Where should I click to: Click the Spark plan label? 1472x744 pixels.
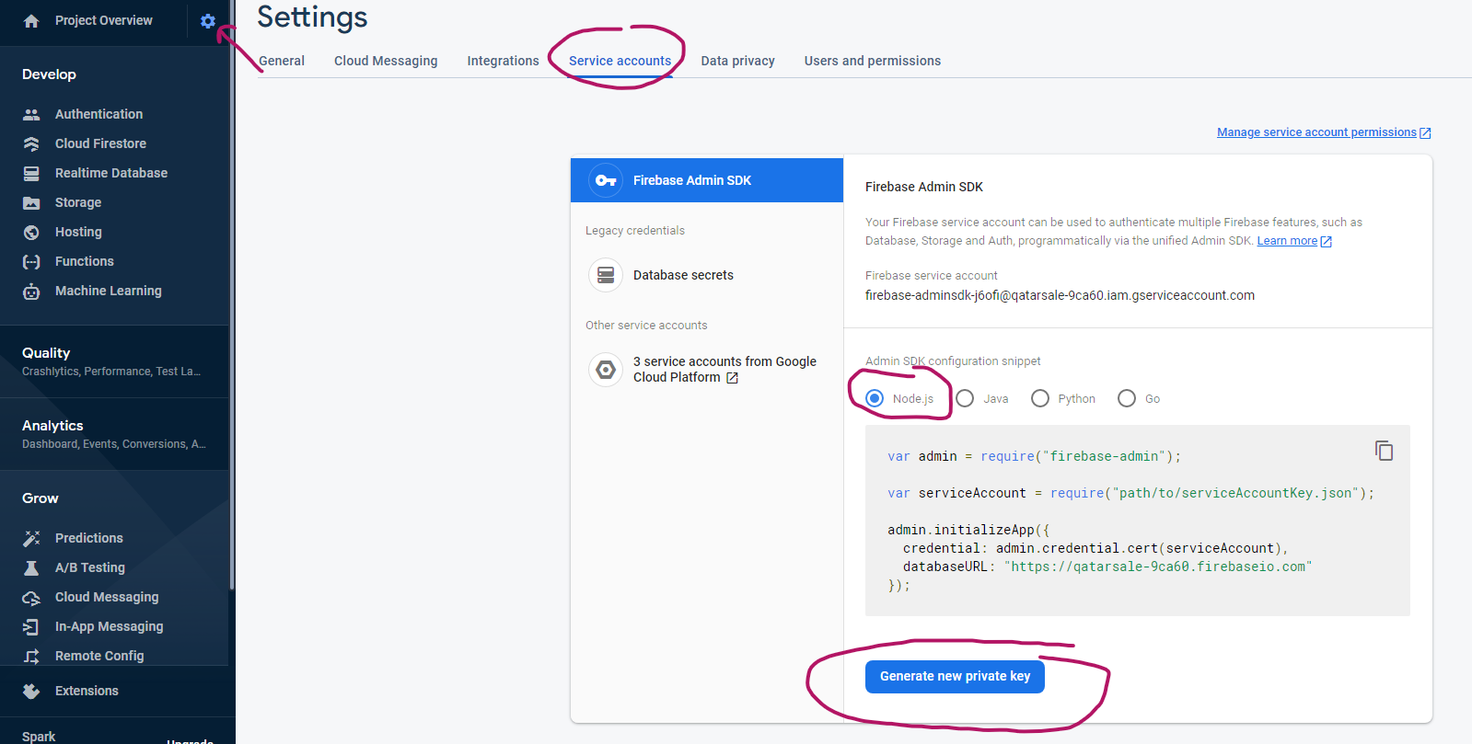[x=39, y=737]
